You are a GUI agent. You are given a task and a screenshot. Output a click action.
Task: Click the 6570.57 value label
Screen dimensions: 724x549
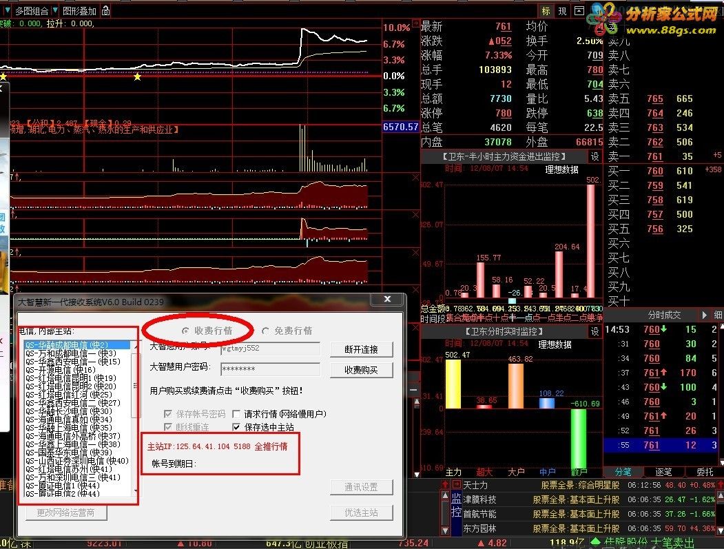pyautogui.click(x=400, y=127)
